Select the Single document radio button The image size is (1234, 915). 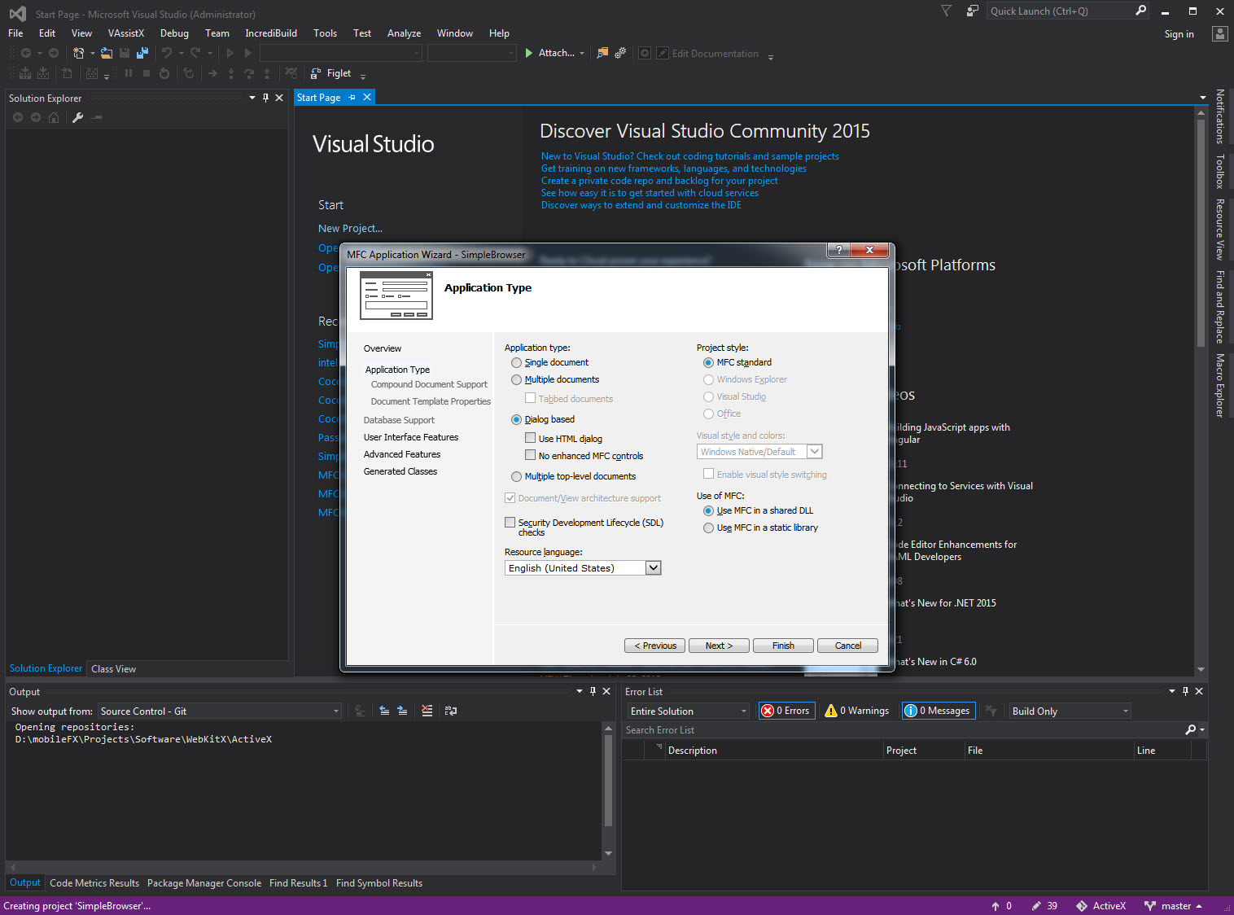pyautogui.click(x=516, y=363)
